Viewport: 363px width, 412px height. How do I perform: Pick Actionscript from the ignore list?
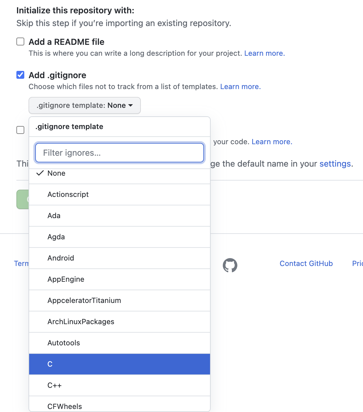point(120,194)
